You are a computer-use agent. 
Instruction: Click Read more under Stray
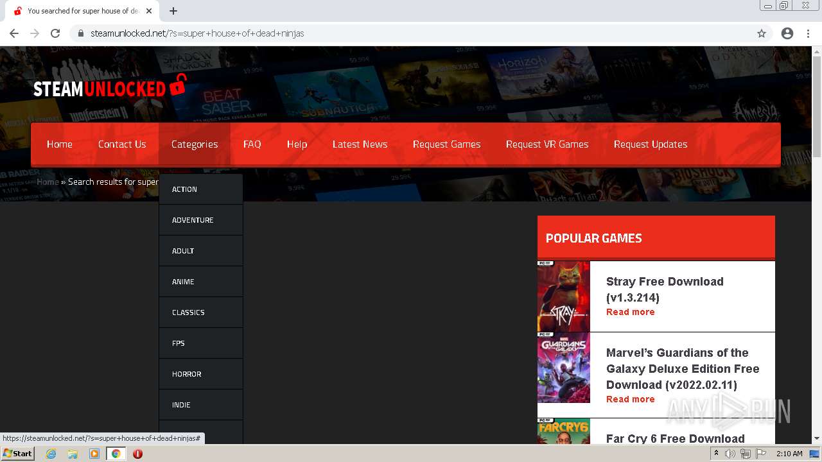631,312
